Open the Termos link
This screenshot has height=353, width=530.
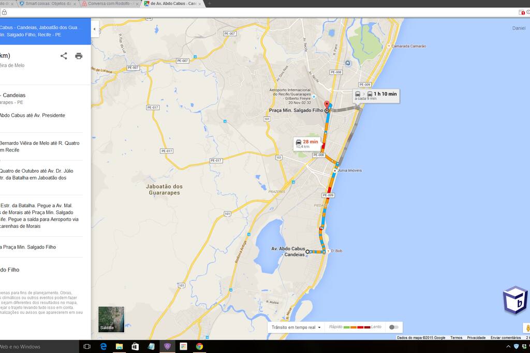[456, 337]
